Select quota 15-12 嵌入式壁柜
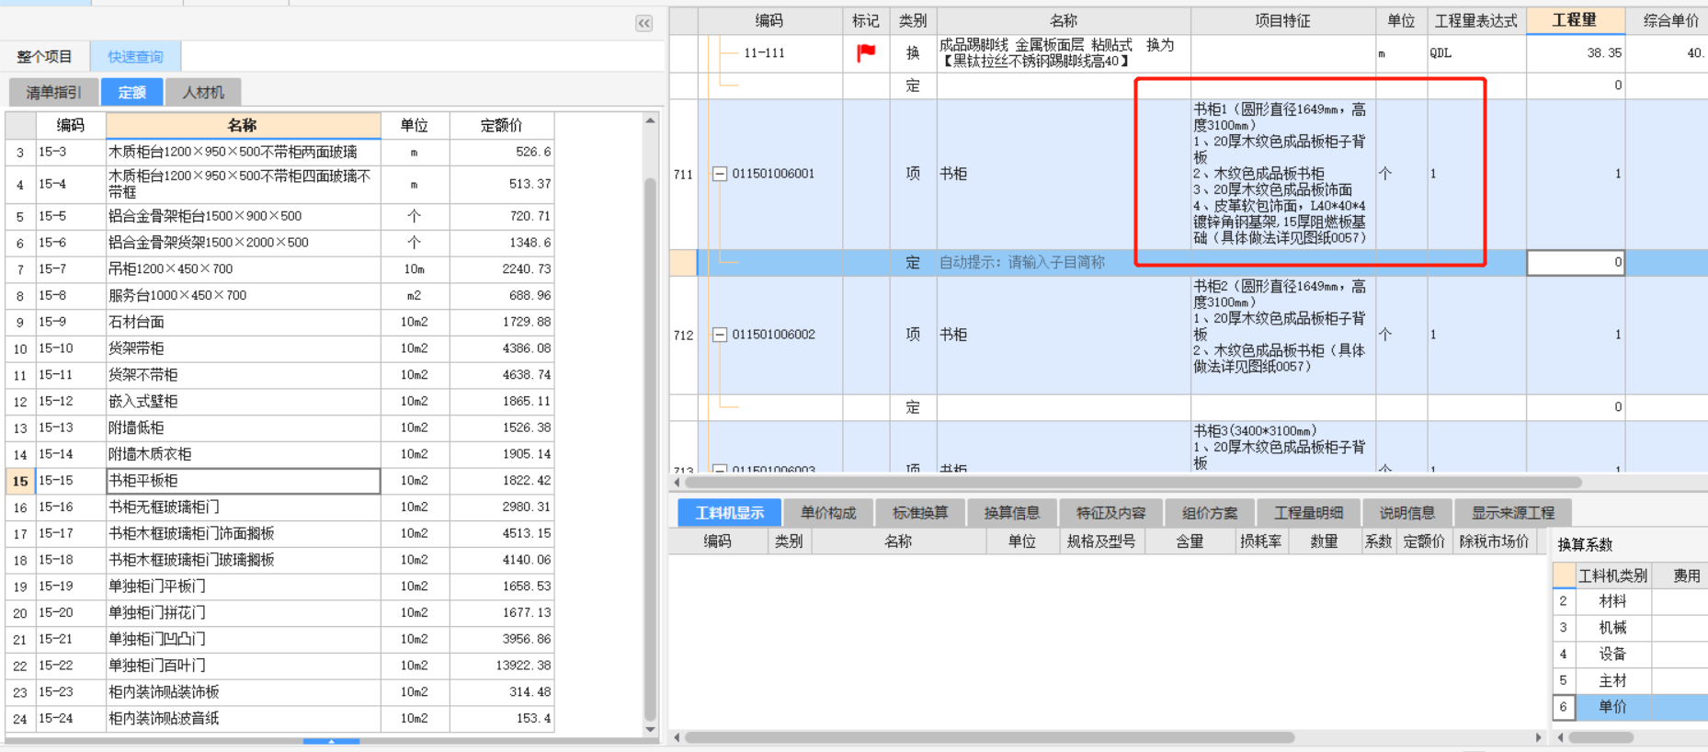1708x752 pixels. 244,402
